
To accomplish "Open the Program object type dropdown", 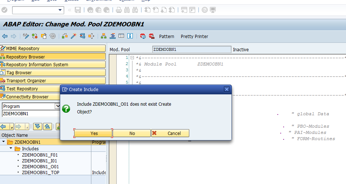I will tap(57, 106).
